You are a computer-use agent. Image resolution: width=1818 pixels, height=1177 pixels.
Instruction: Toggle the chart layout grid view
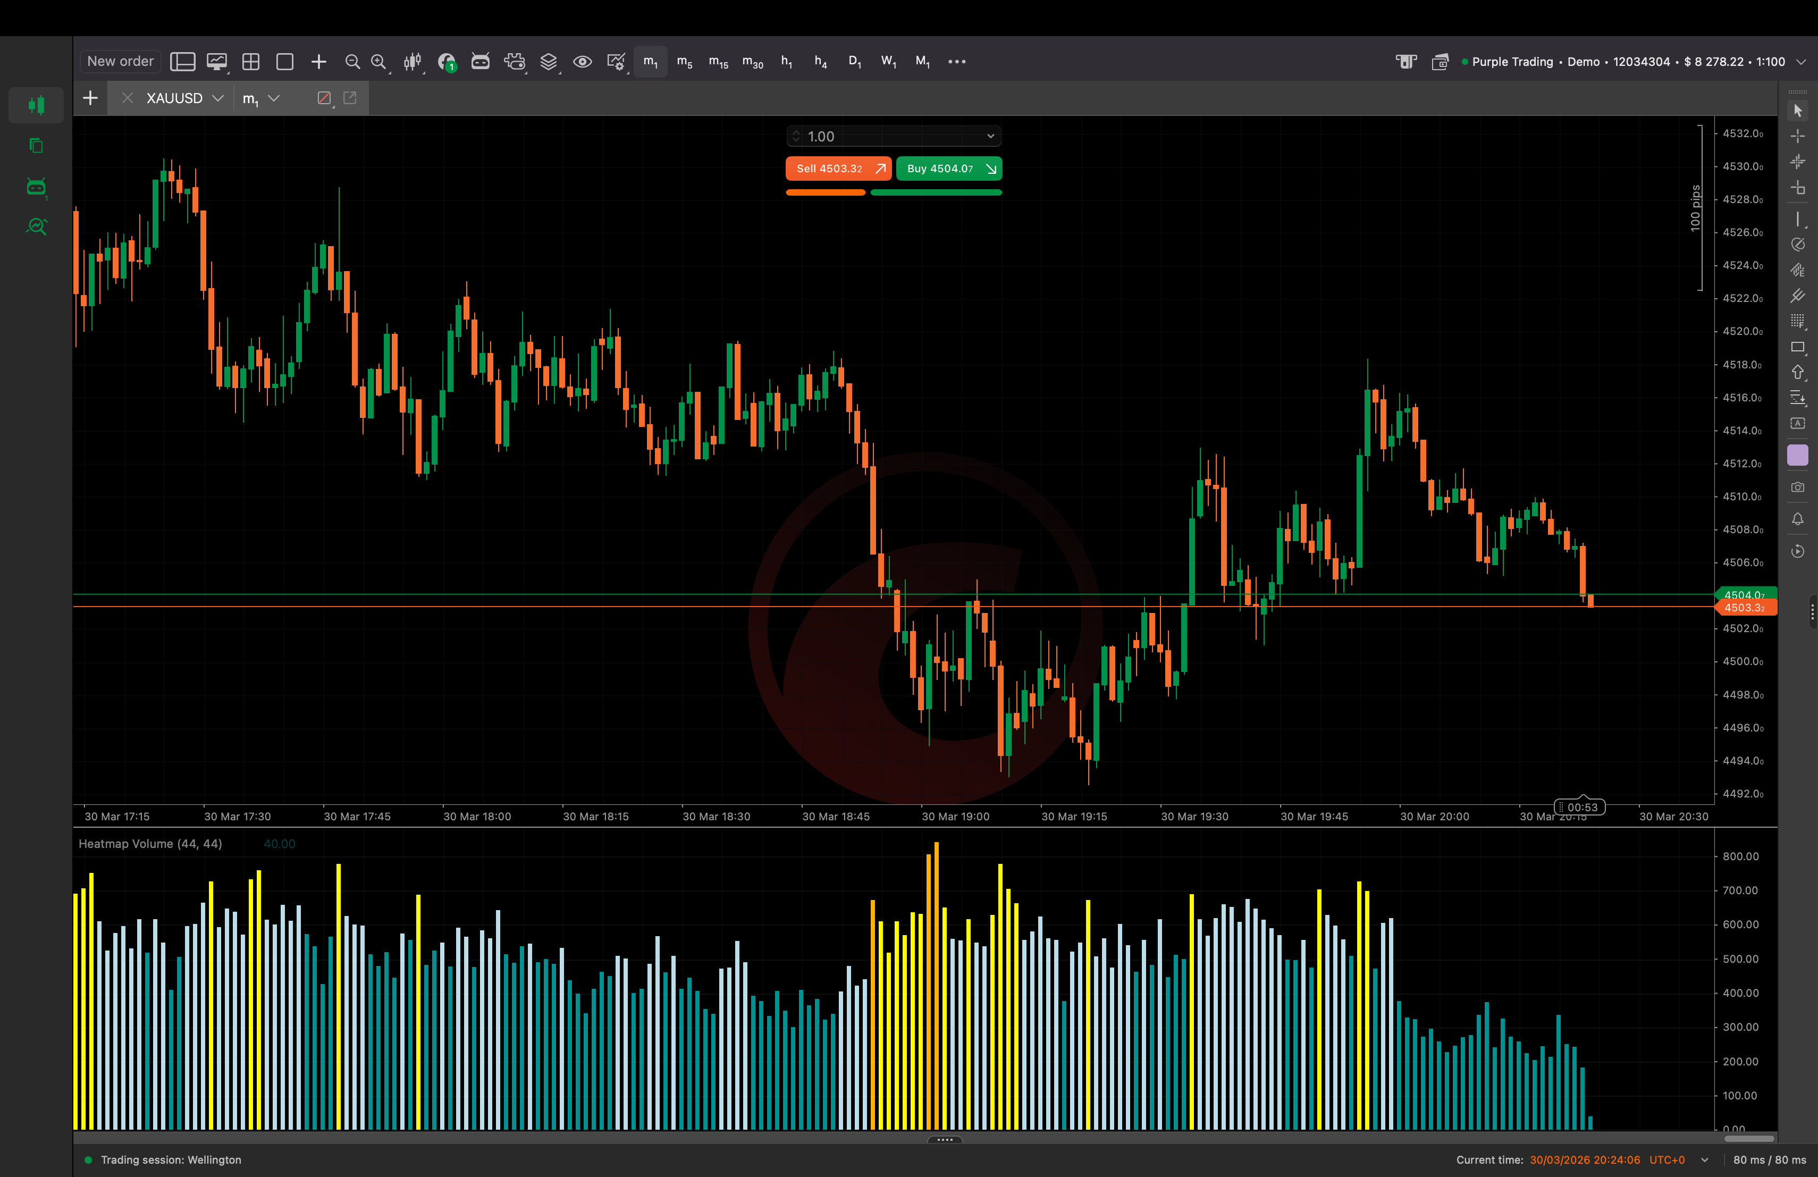[250, 61]
